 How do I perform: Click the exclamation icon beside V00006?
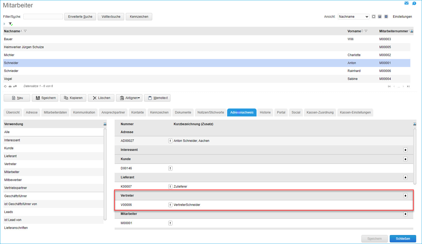170,205
